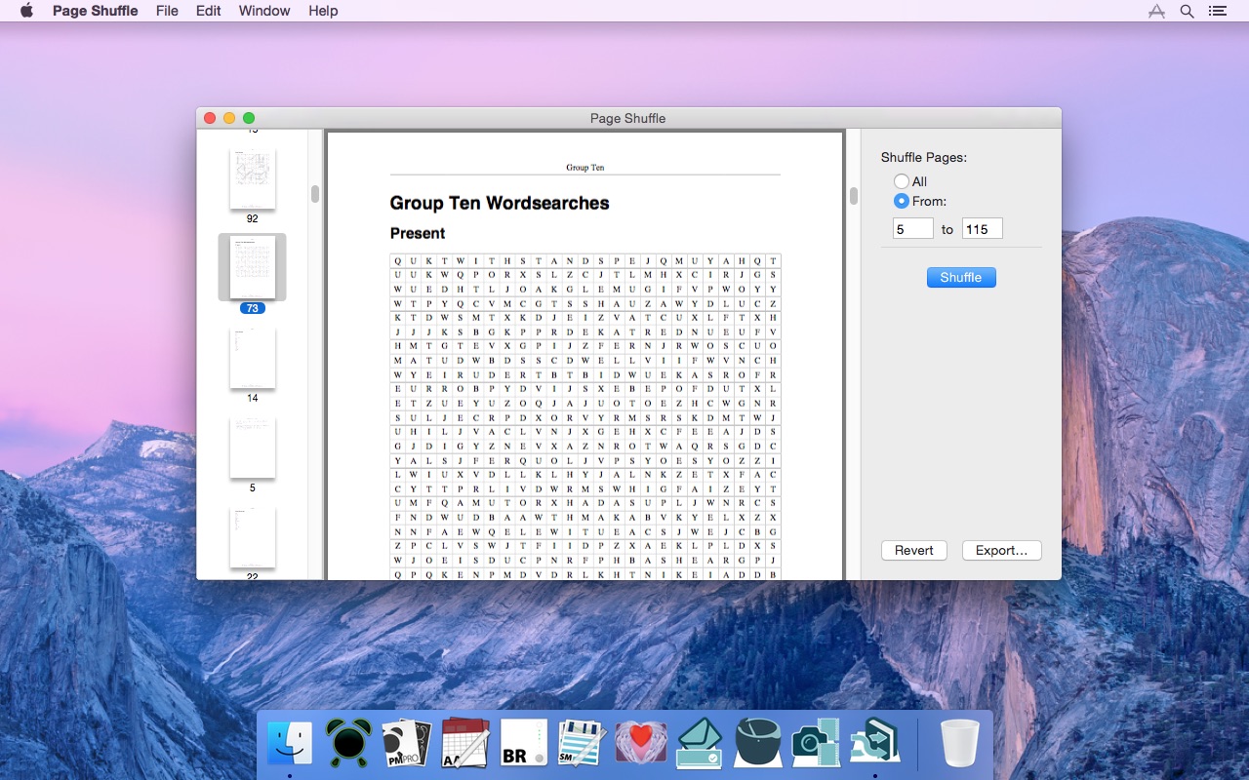Select page 22 thumbnail
The height and width of the screenshot is (780, 1249).
click(x=253, y=538)
